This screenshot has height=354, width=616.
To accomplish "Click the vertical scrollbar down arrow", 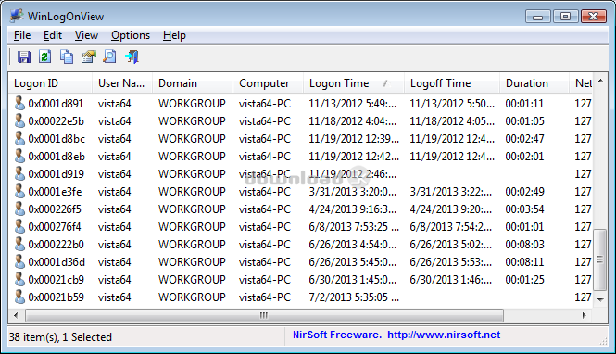I will pos(600,299).
